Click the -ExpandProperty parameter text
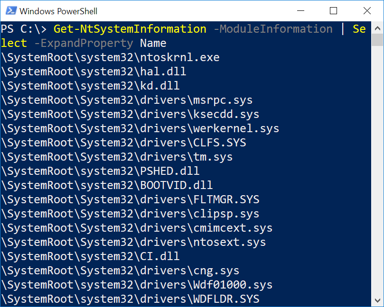 coord(84,43)
